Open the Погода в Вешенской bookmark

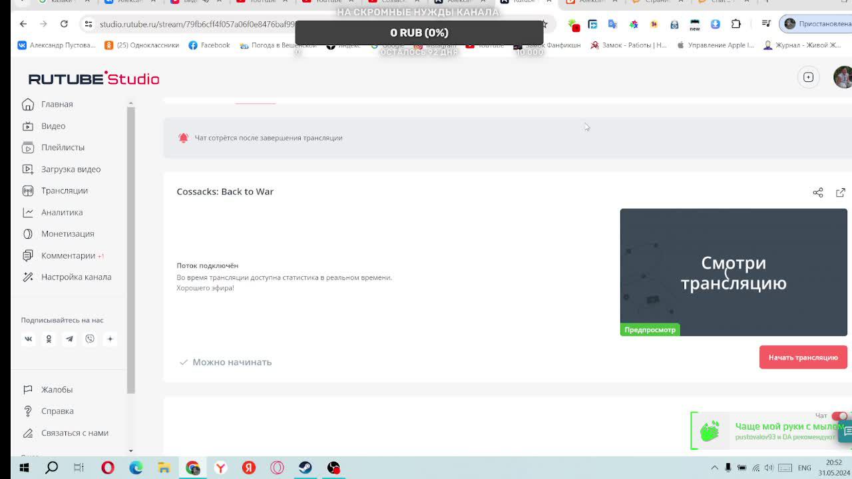click(278, 45)
